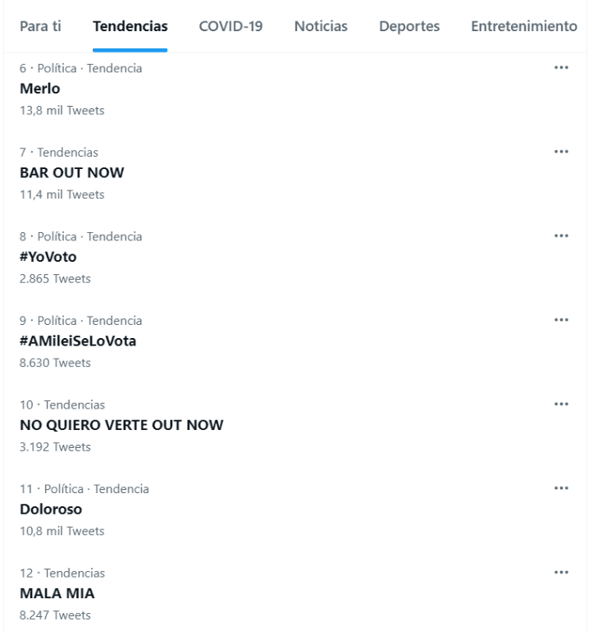Open the NO QUIERO VERTE OUT NOW trend
The height and width of the screenshot is (631, 607).
pyautogui.click(x=121, y=425)
